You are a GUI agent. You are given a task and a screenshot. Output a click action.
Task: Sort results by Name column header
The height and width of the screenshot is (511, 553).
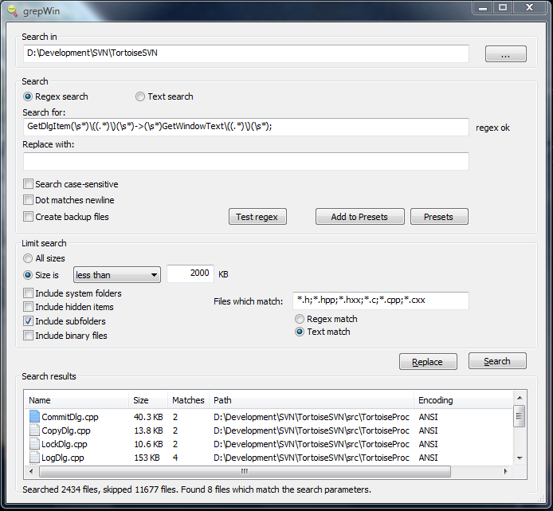76,400
